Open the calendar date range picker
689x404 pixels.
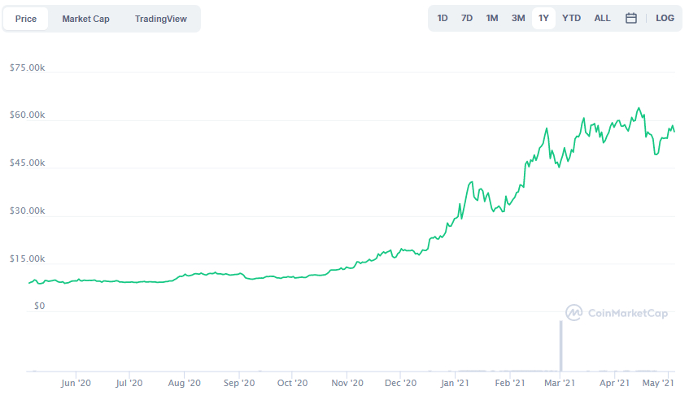click(631, 18)
